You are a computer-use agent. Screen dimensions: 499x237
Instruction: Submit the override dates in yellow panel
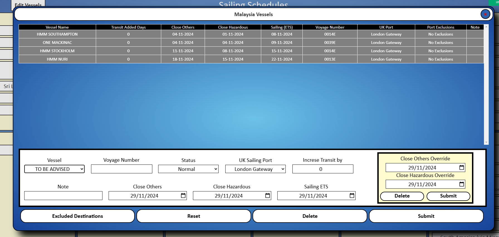tap(448, 196)
